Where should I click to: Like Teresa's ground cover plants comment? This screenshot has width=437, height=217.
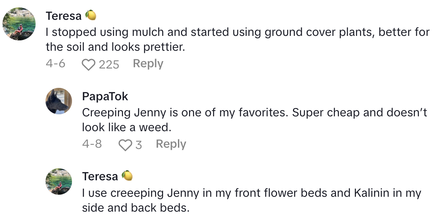tap(88, 64)
